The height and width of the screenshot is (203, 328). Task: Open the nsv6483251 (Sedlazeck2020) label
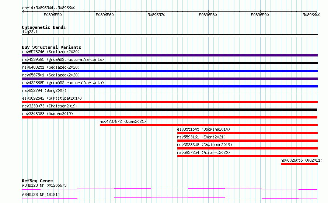coord(51,67)
